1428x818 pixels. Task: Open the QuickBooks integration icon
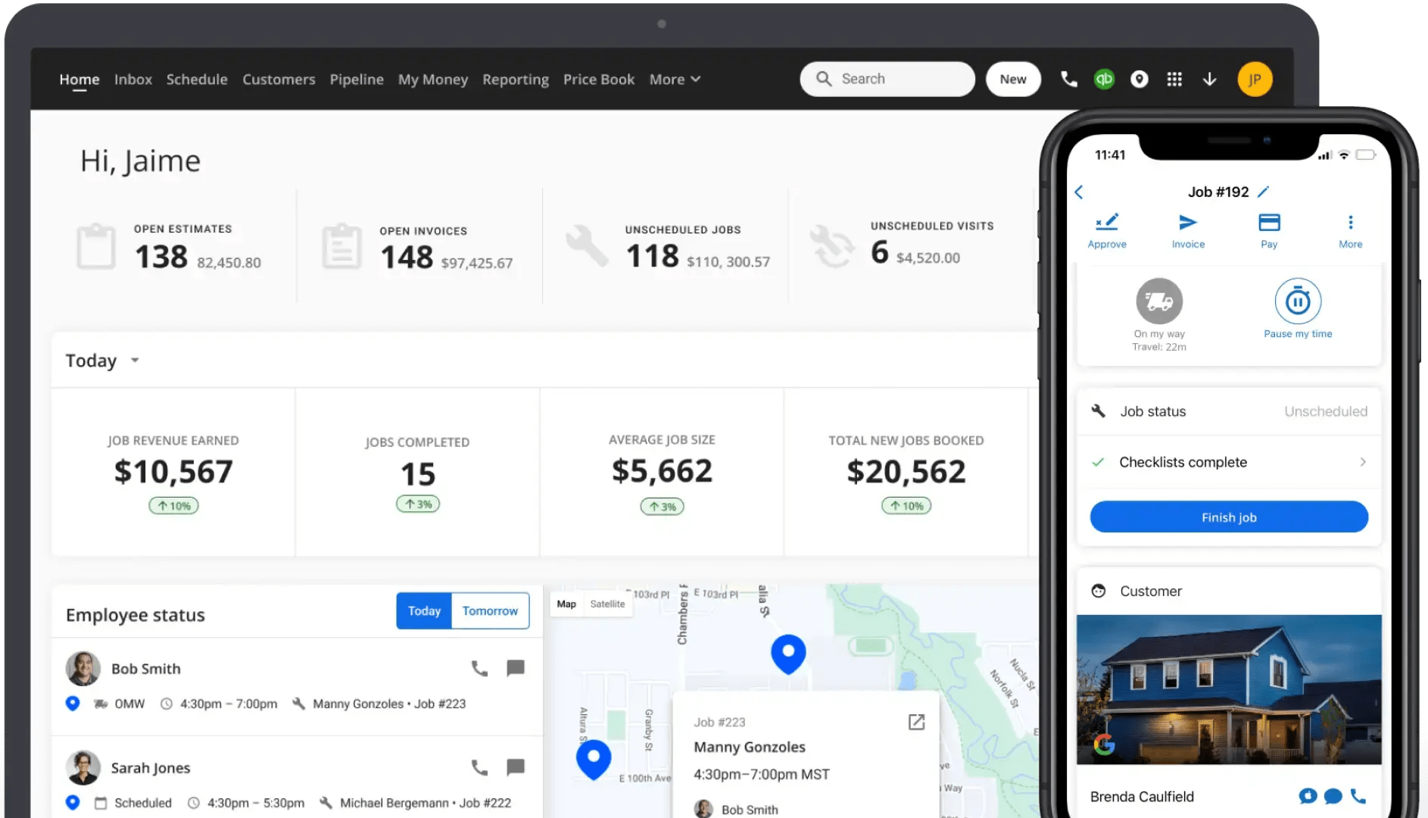(x=1104, y=79)
